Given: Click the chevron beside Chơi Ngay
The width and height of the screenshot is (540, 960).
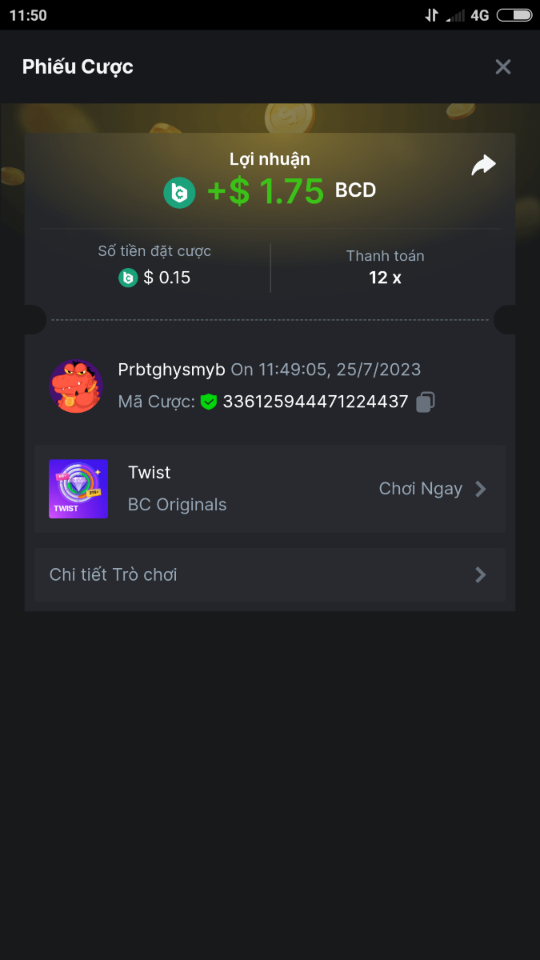Looking at the screenshot, I should (481, 489).
